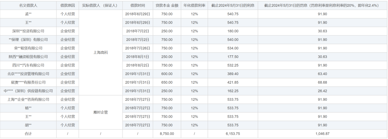
Task: Click interest value 180.00
Action: (x=233, y=31)
